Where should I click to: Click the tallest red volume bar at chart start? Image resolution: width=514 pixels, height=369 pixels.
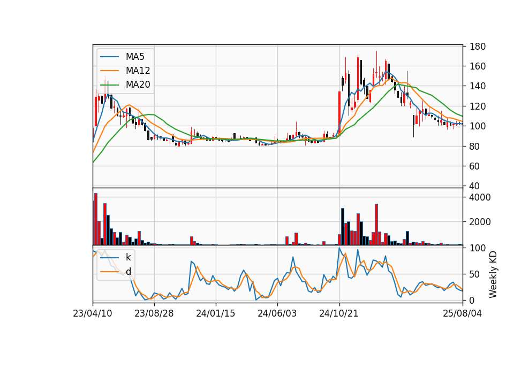(96, 219)
